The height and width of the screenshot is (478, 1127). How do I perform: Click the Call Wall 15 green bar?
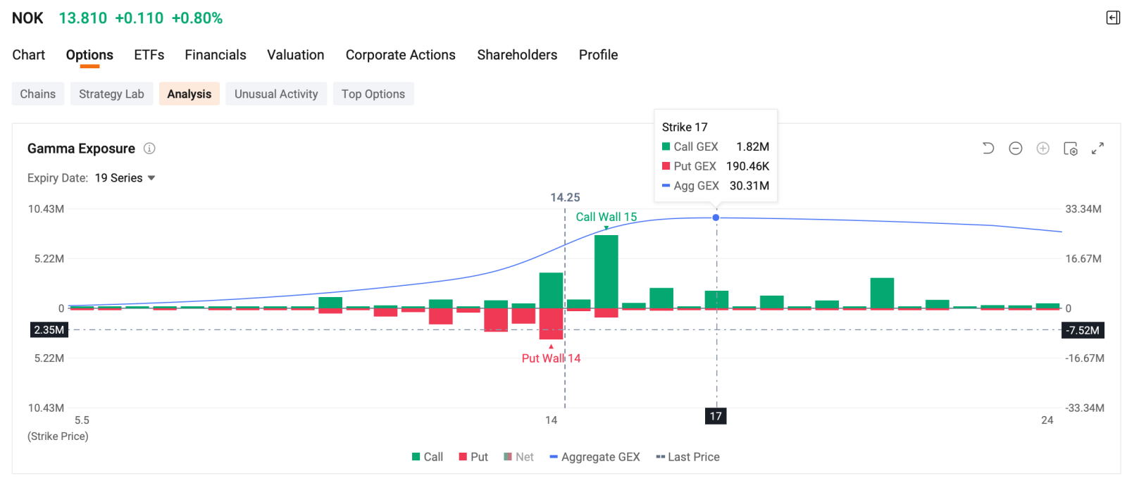(606, 272)
